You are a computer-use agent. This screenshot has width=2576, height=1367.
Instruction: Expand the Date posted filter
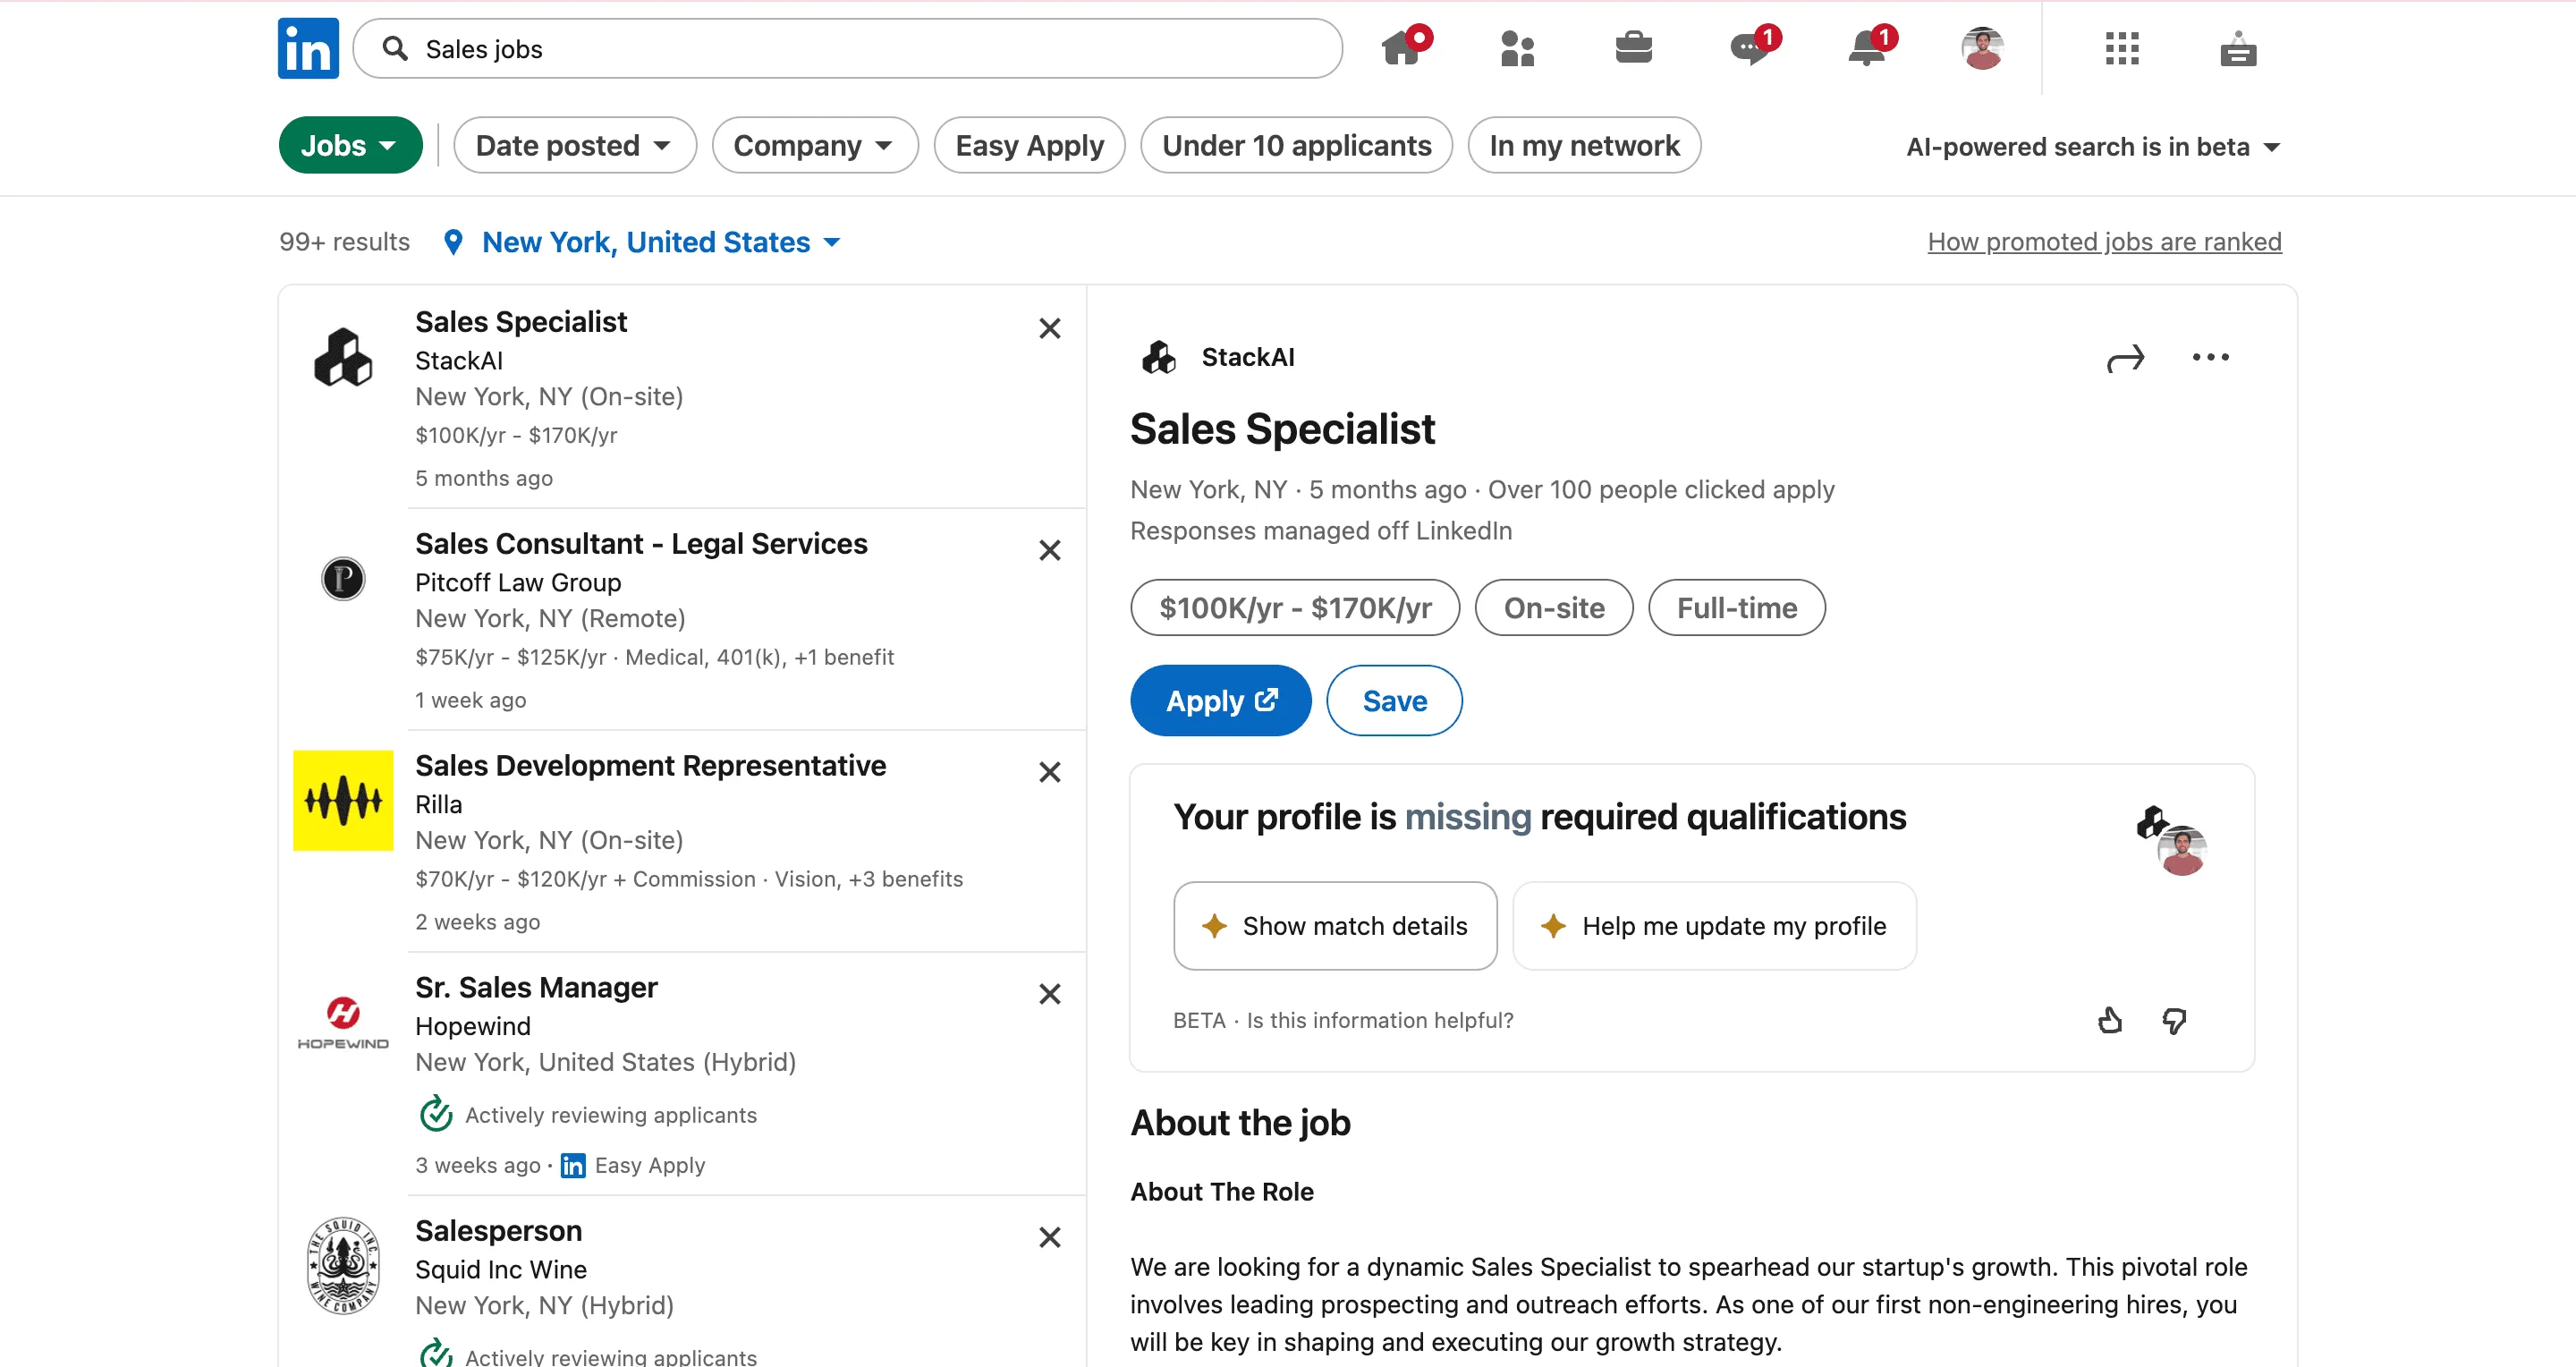pyautogui.click(x=575, y=145)
